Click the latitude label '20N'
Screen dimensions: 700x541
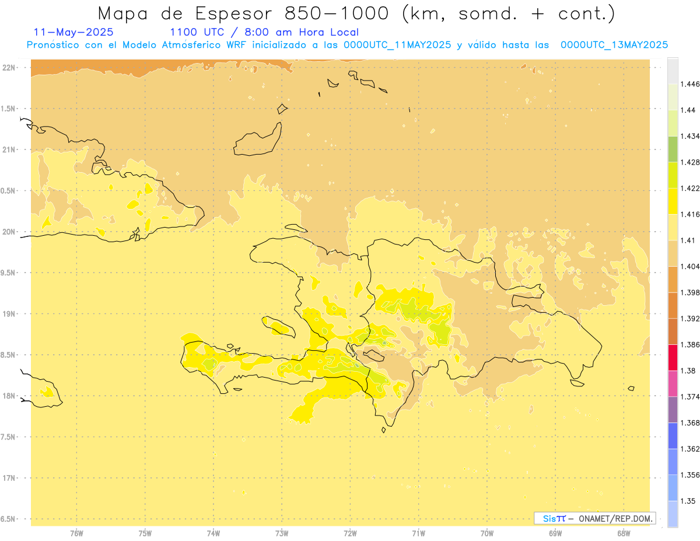[9, 232]
